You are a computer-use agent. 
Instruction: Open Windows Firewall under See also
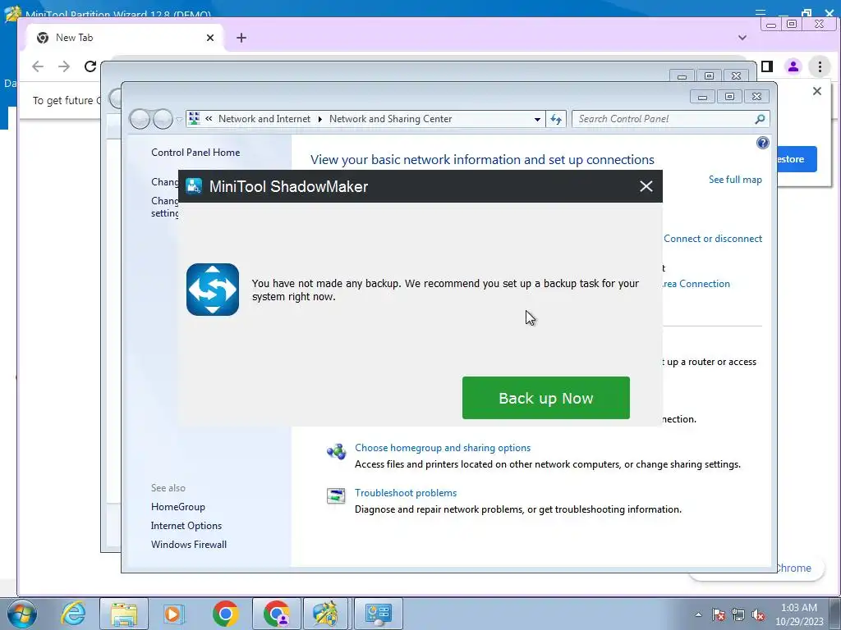[189, 545]
